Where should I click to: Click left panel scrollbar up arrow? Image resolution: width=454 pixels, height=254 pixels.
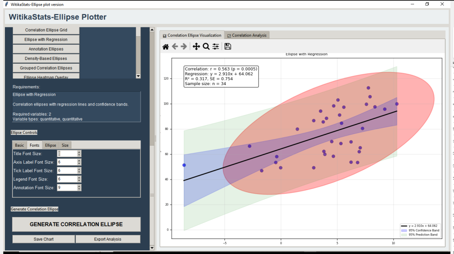coord(152,30)
